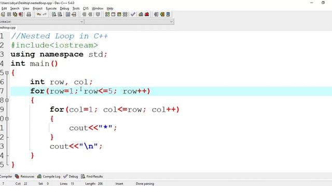Collapse code fold at line 8
This screenshot has width=332, height=186.
(x=7, y=100)
